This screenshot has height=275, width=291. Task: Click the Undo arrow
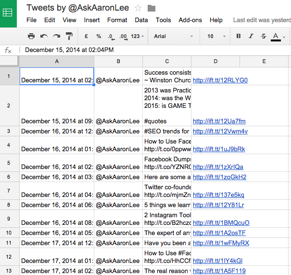tap(44, 36)
